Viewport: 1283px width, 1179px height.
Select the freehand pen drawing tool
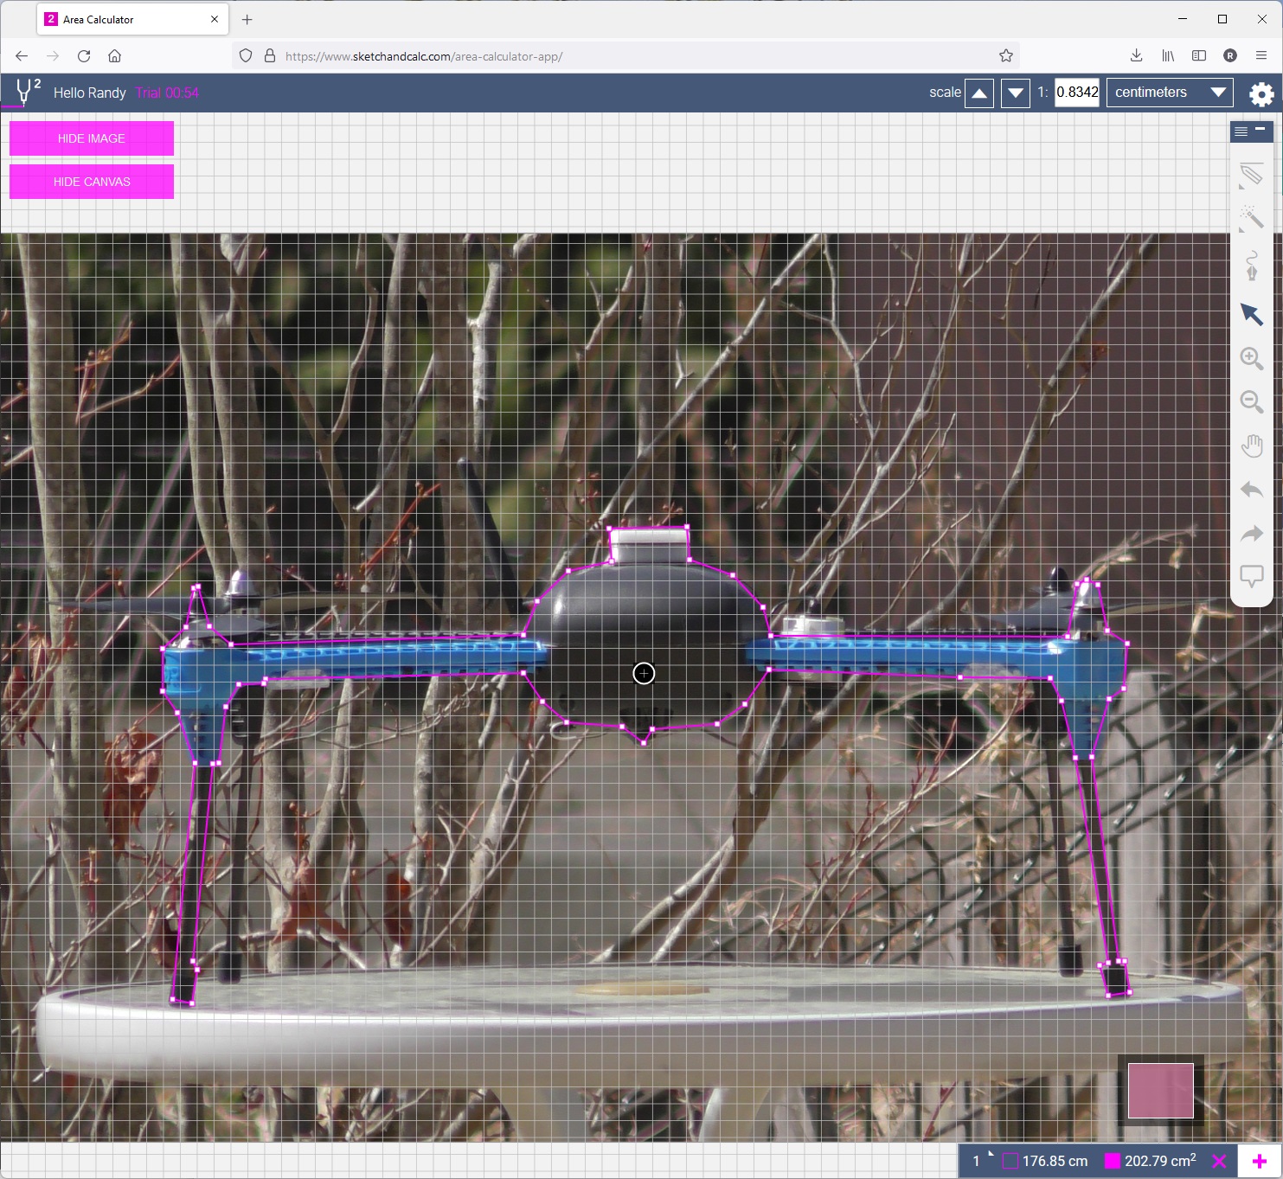point(1251,266)
